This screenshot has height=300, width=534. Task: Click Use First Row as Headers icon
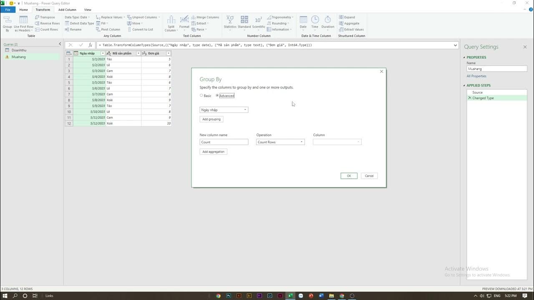(x=24, y=23)
